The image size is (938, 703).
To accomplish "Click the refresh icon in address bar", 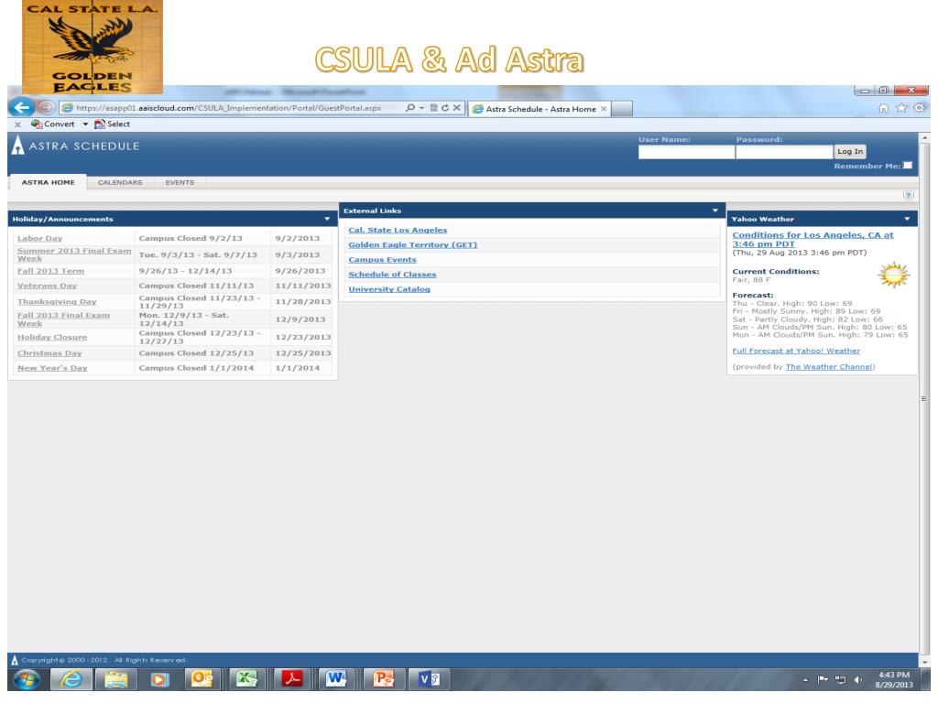I will pyautogui.click(x=445, y=108).
